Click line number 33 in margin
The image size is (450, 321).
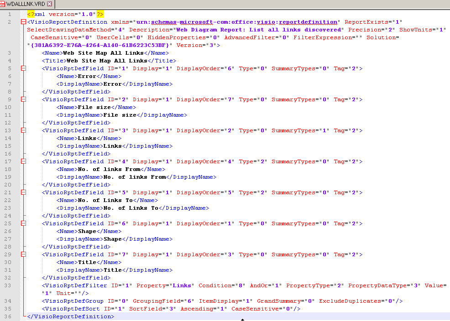pos(8,285)
